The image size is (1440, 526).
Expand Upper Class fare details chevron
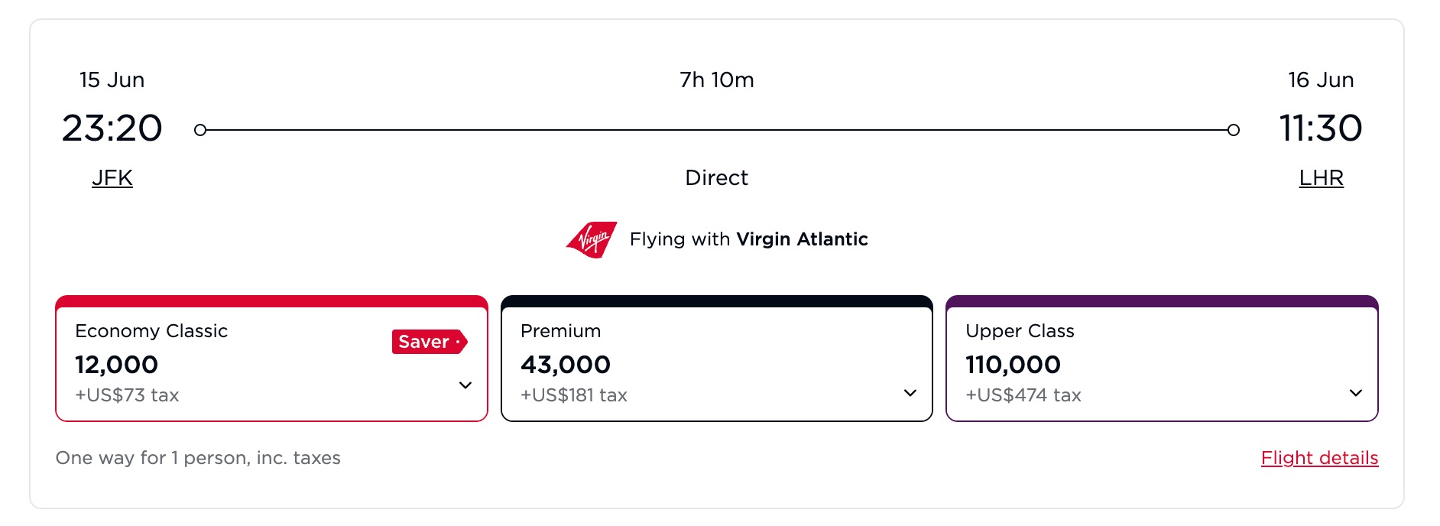1356,393
